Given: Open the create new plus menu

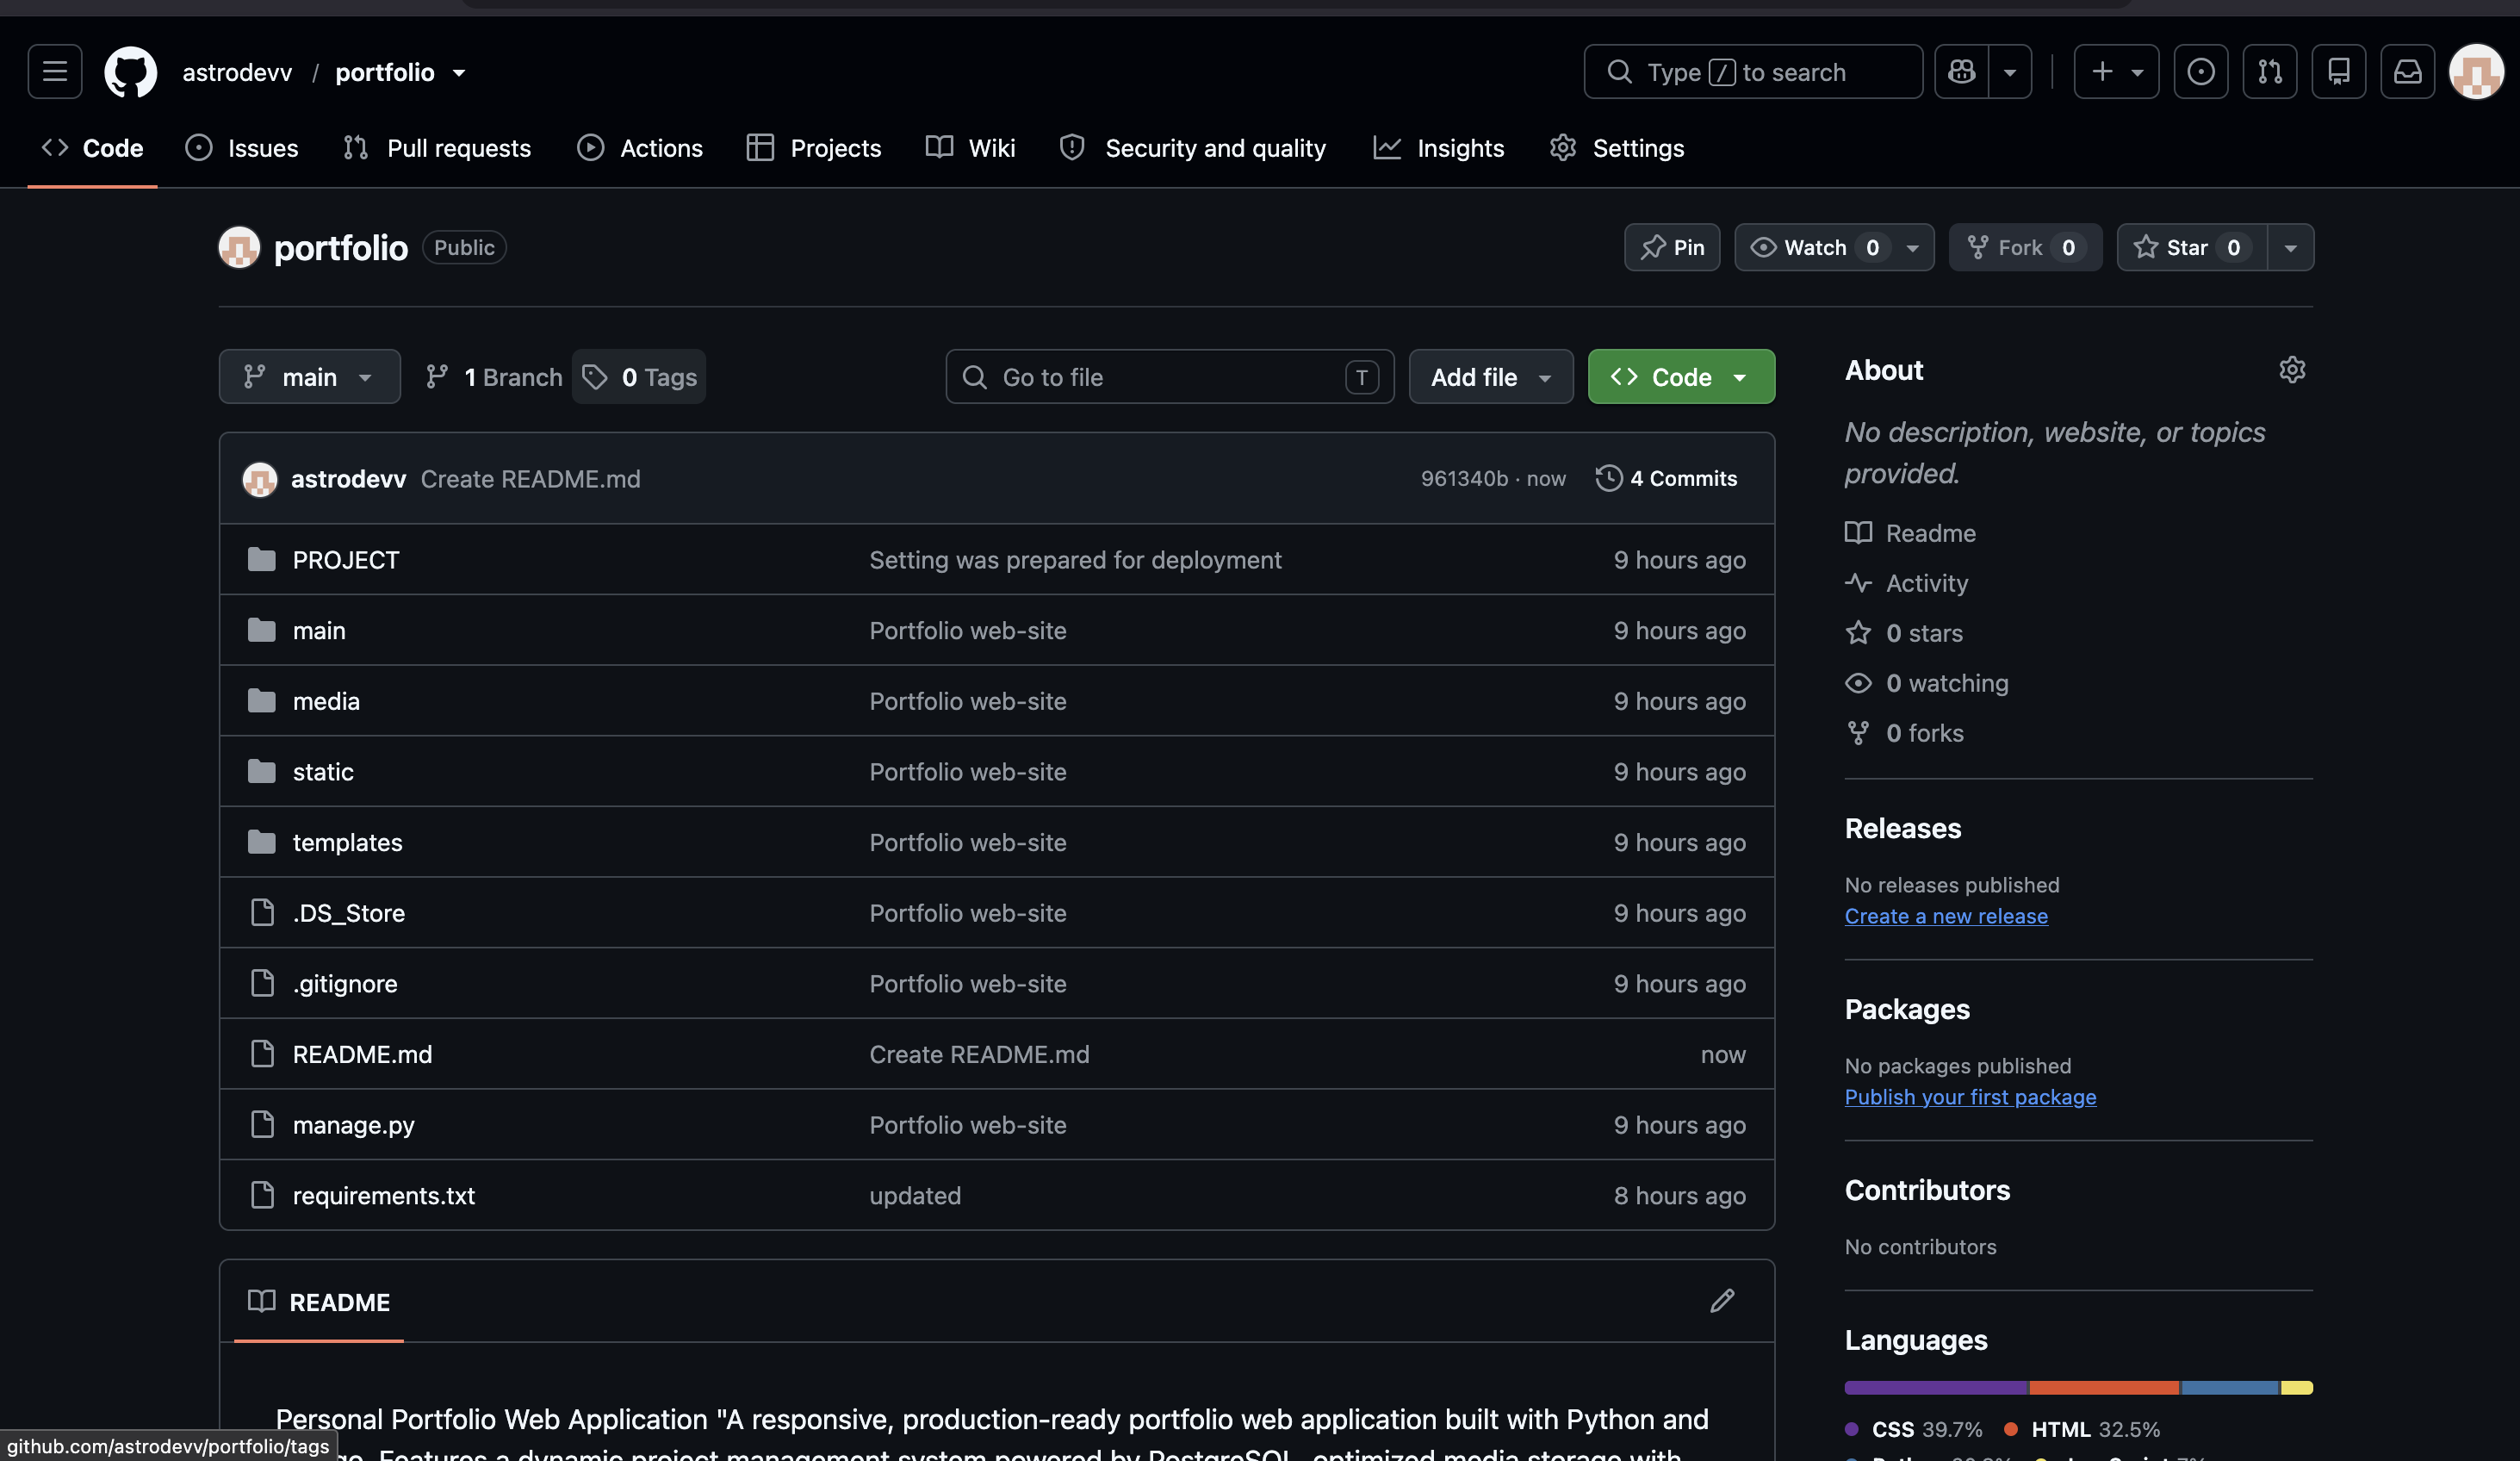Looking at the screenshot, I should tap(2116, 72).
